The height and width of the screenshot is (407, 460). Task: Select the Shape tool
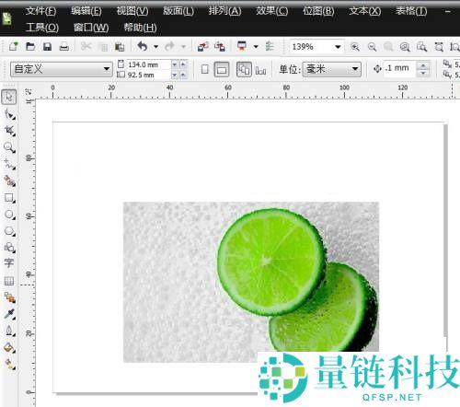coord(9,114)
